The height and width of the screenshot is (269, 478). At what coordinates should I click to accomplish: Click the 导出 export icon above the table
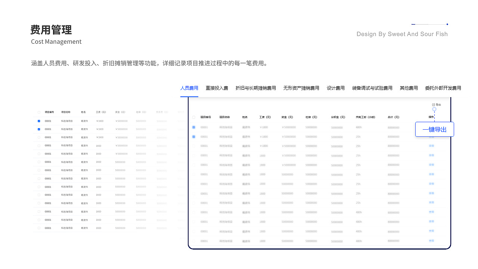pyautogui.click(x=437, y=104)
